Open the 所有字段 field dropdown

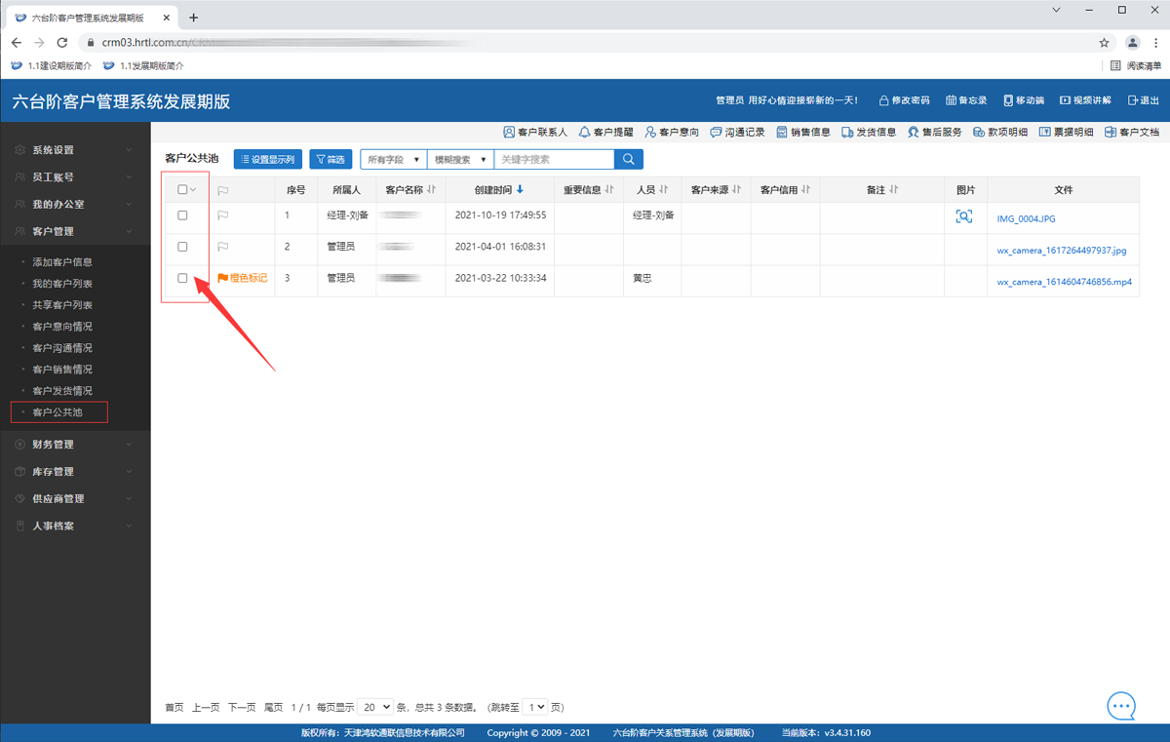coord(394,159)
